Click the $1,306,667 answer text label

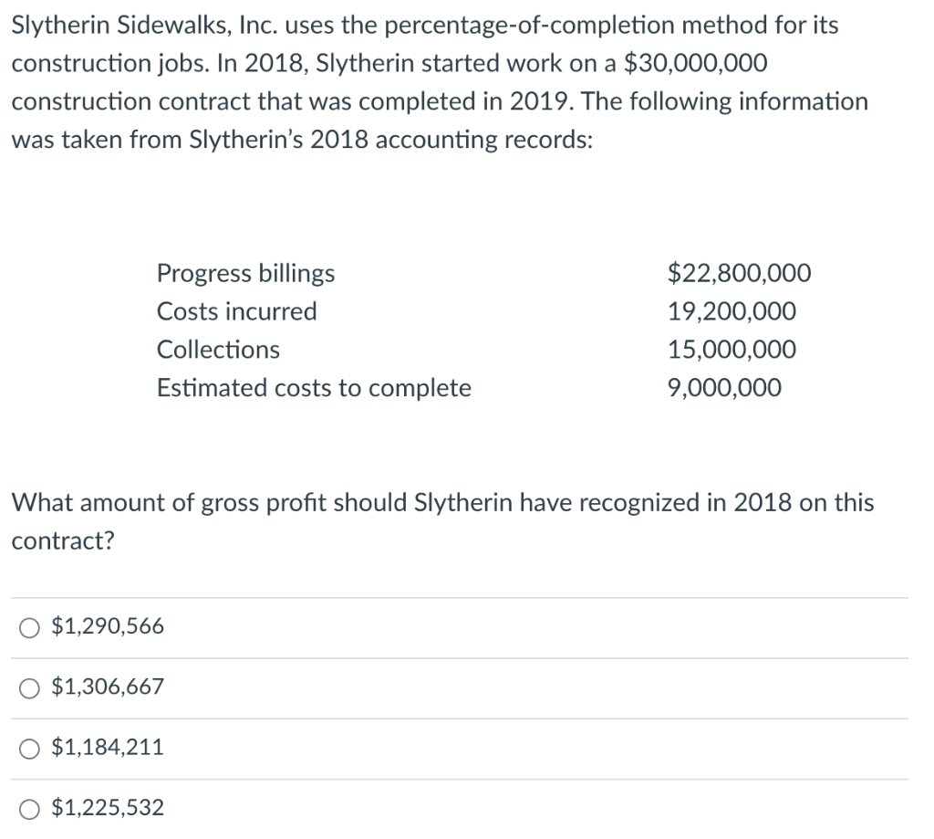point(108,687)
